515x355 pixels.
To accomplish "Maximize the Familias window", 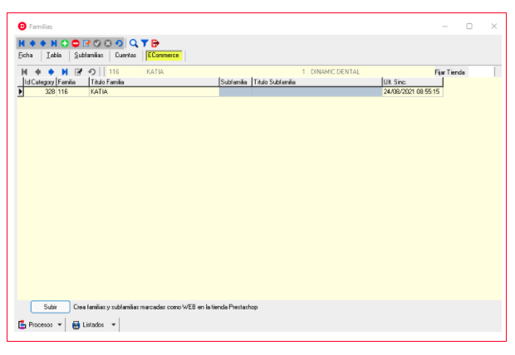I will pos(469,27).
